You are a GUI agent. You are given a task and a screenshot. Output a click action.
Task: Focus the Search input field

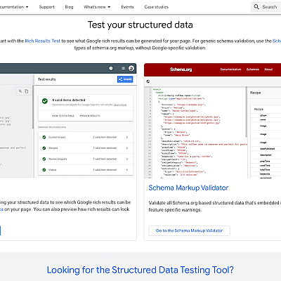coord(266,7)
